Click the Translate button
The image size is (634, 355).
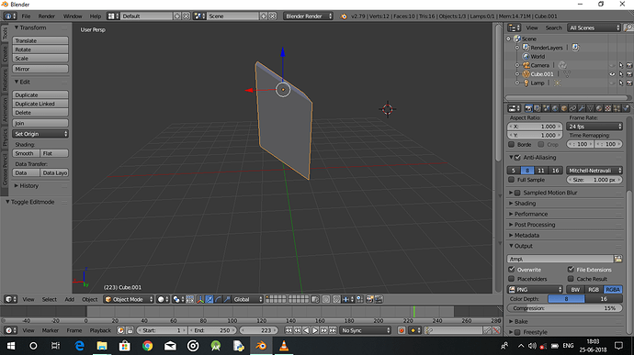coord(40,40)
